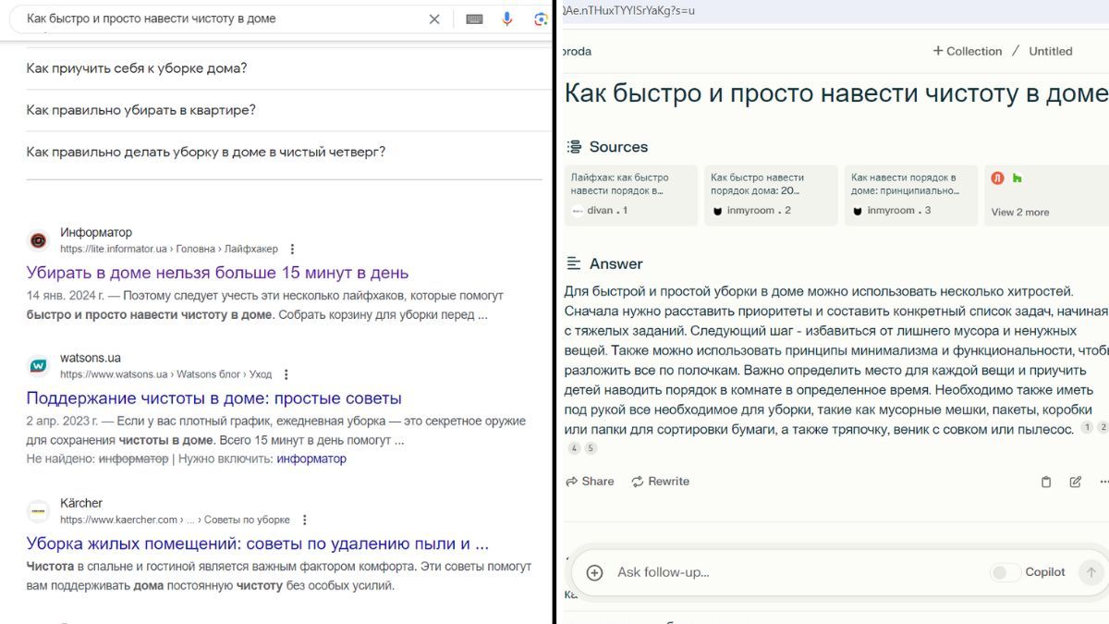
Task: Copy the answer with the clipboard icon
Action: click(x=1045, y=482)
